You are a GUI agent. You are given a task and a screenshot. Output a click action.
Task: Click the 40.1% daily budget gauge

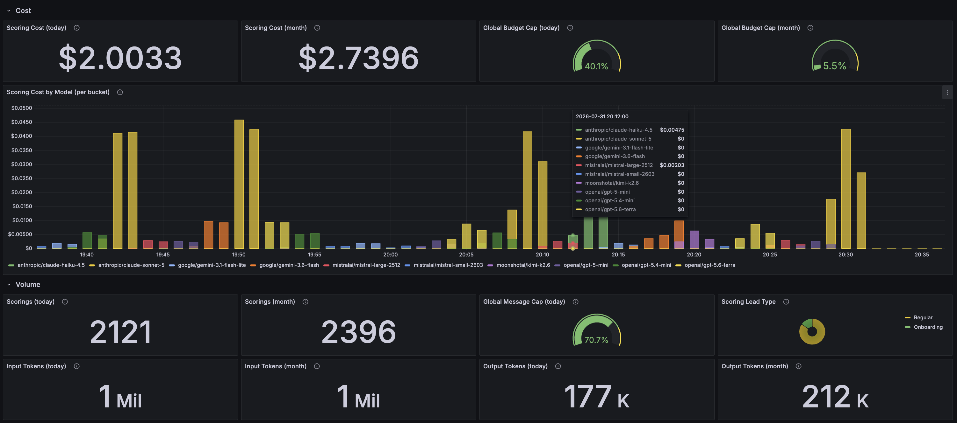tap(597, 56)
